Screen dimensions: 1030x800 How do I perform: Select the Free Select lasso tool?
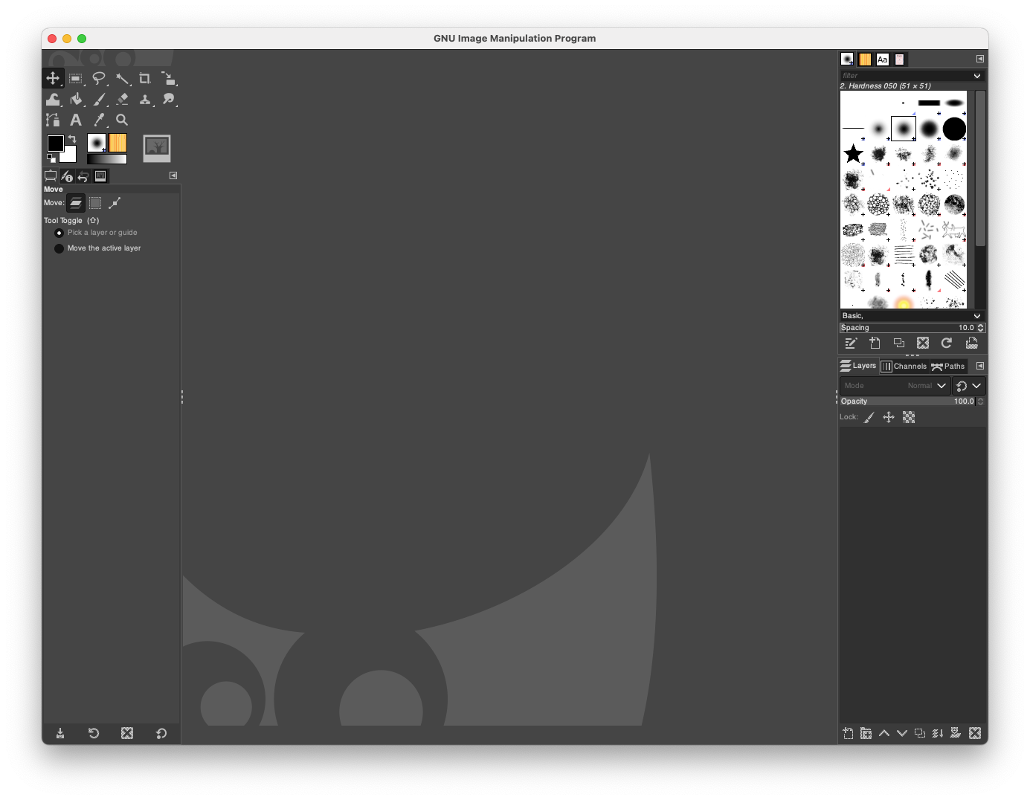tap(99, 78)
